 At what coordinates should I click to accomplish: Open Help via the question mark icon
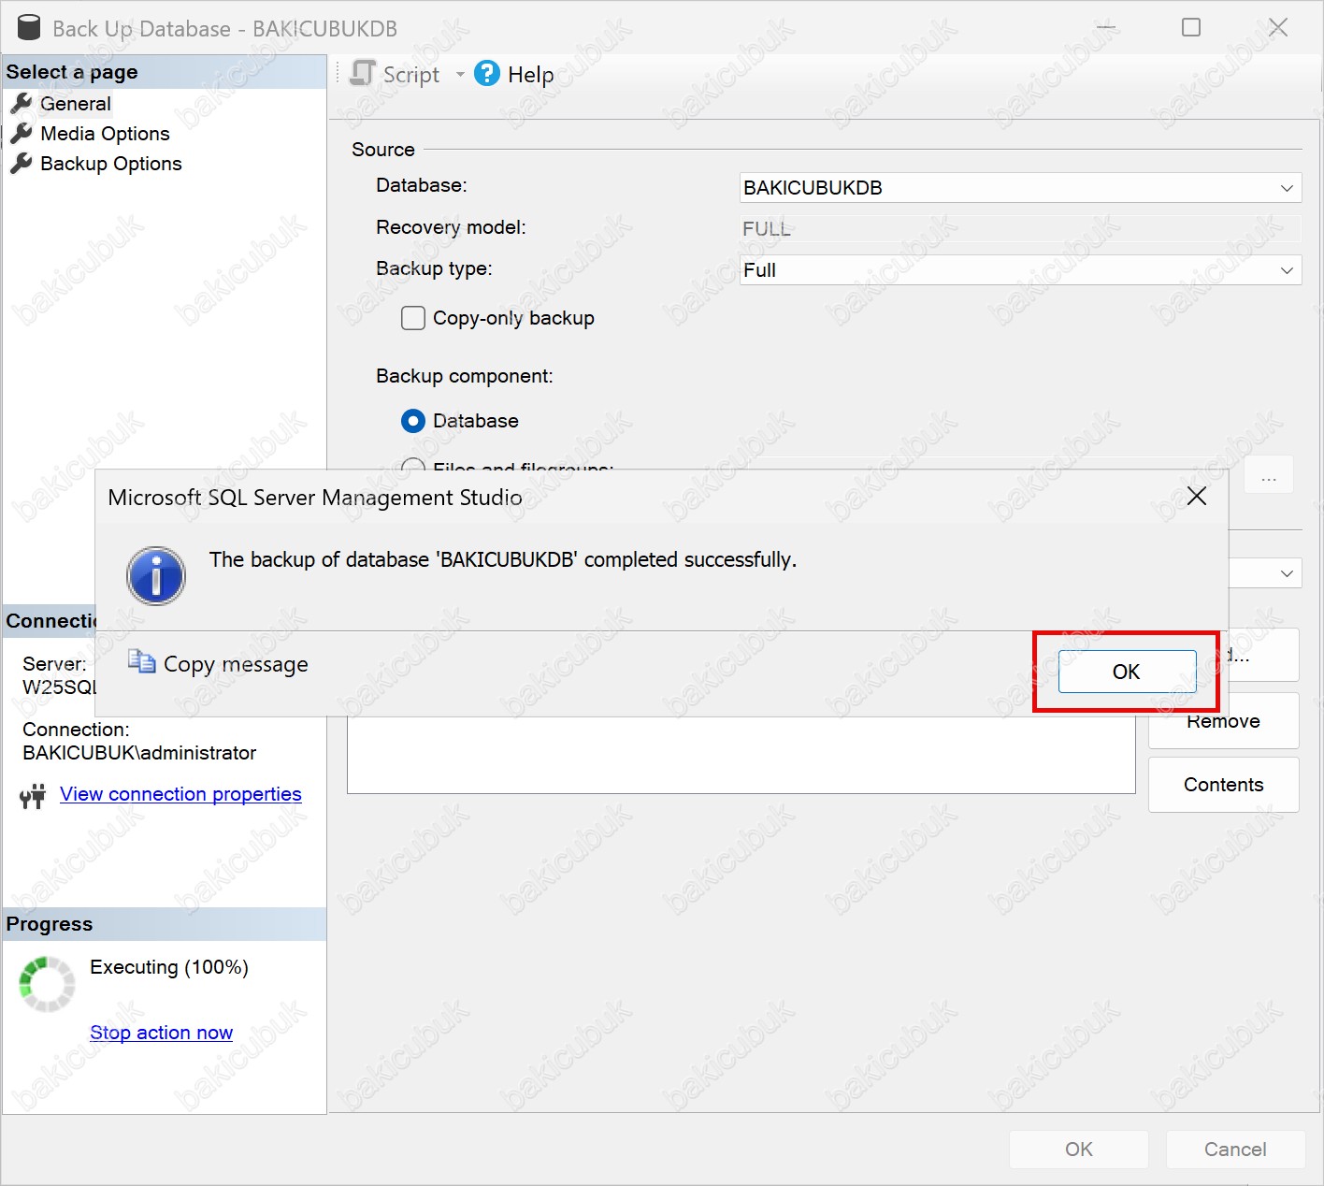pyautogui.click(x=487, y=74)
